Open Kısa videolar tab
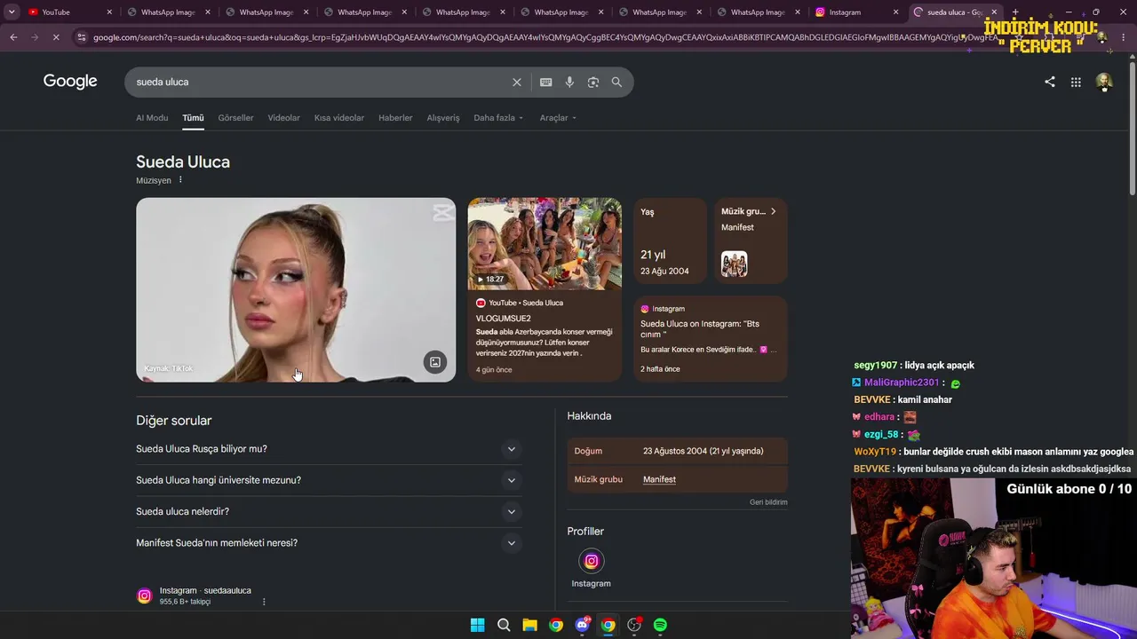Image resolution: width=1137 pixels, height=639 pixels. 339,118
